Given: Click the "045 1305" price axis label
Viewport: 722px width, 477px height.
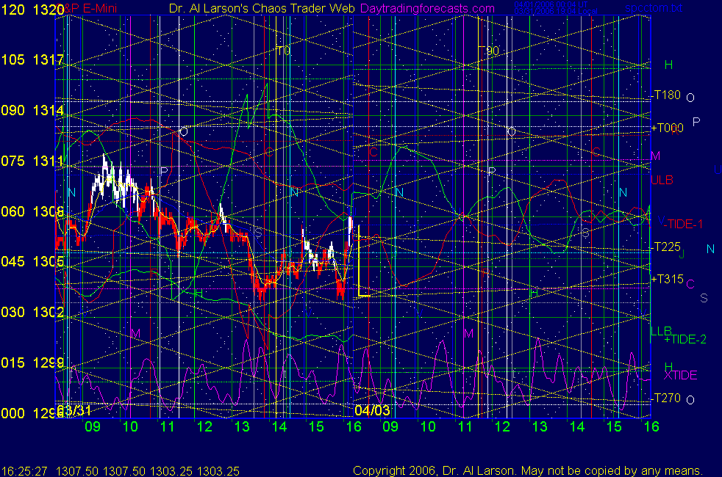Looking at the screenshot, I should pyautogui.click(x=32, y=261).
